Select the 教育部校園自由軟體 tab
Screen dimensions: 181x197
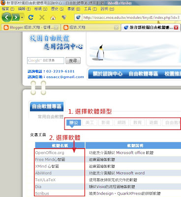tap(151, 28)
